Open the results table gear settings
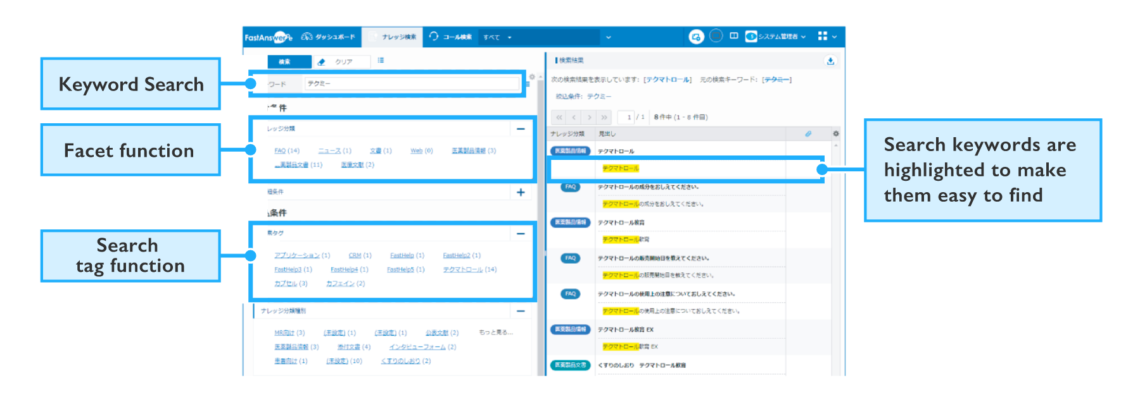Viewport: 1140px width, 402px height. pos(835,134)
